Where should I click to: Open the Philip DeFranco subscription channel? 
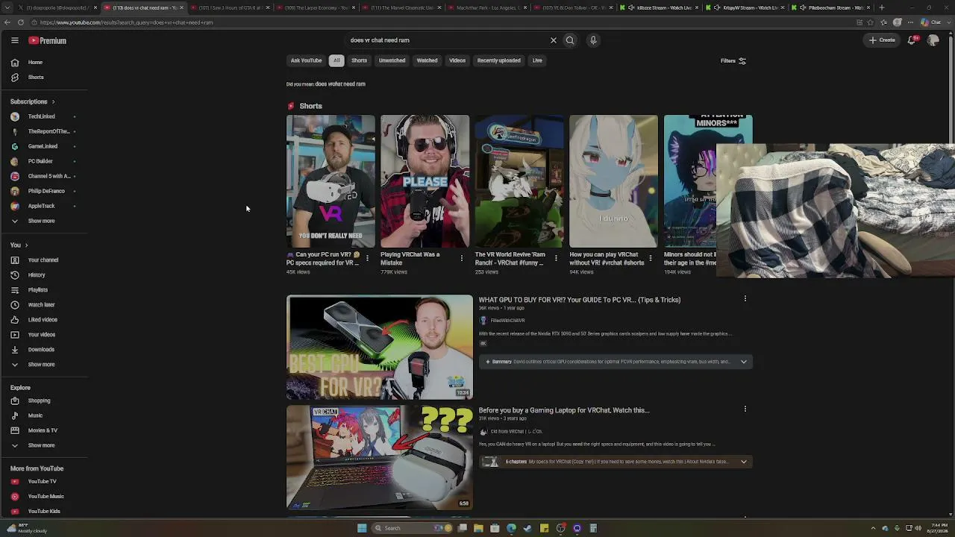(46, 192)
